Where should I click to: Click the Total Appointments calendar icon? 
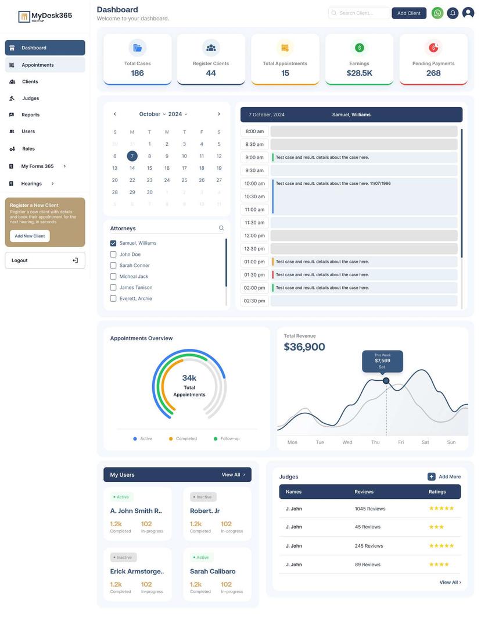[285, 48]
